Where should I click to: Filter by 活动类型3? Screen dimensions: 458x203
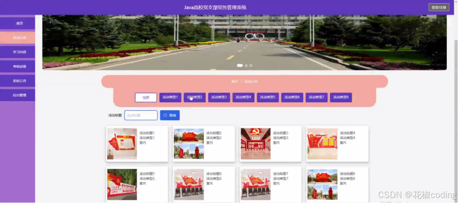(219, 97)
